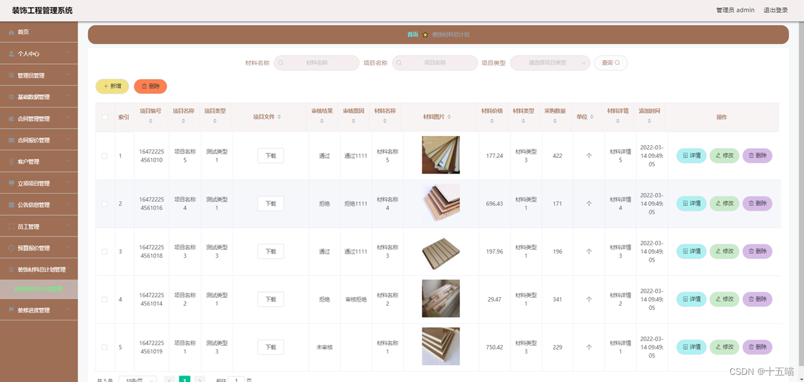The width and height of the screenshot is (804, 382).
Task: Check the row with index 5
Action: [105, 348]
